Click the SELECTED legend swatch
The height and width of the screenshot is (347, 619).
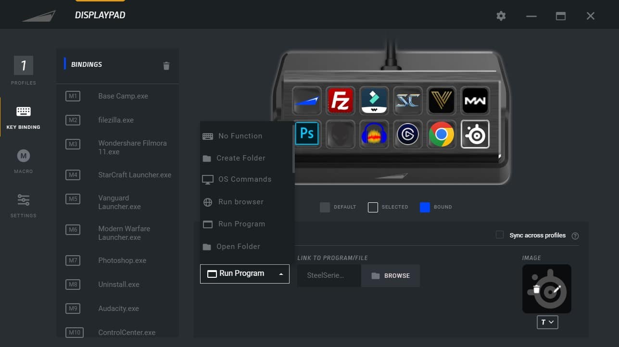pyautogui.click(x=373, y=207)
